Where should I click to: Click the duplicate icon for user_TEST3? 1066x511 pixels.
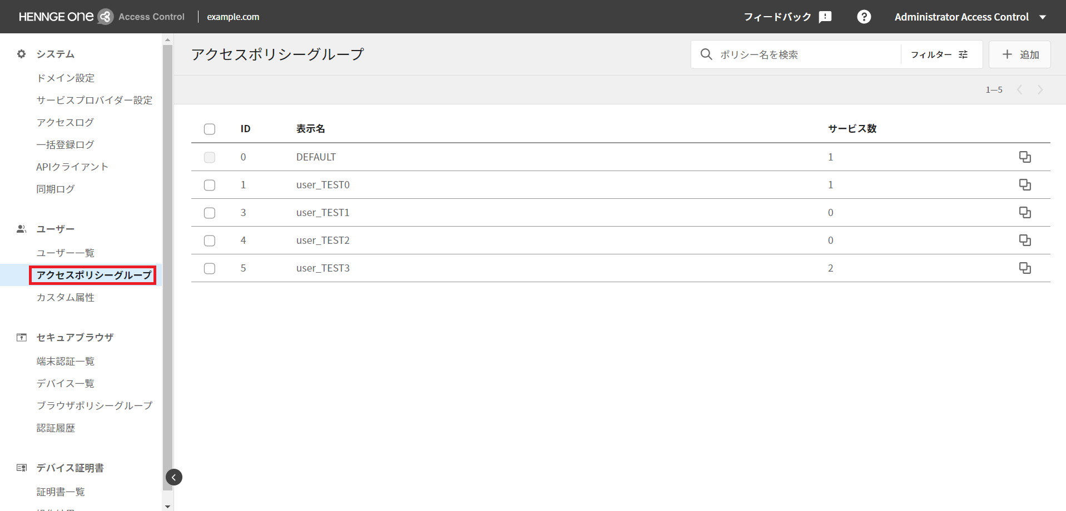pos(1024,268)
